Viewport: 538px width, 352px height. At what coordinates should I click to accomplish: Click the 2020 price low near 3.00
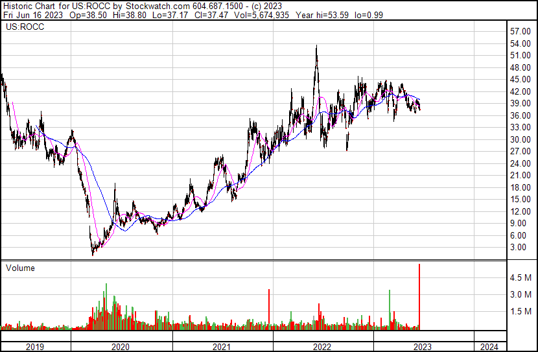click(x=93, y=253)
